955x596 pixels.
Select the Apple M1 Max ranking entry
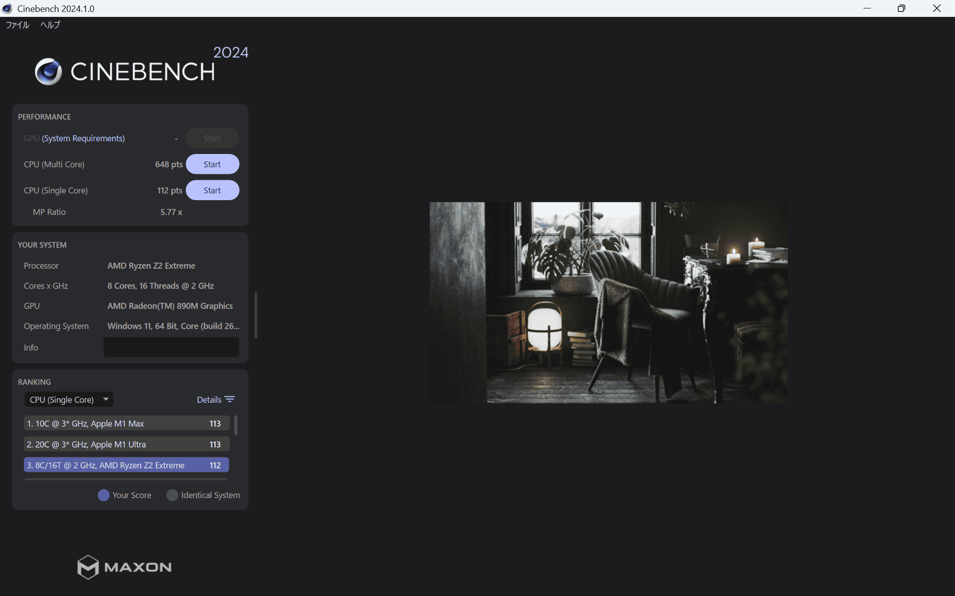pyautogui.click(x=126, y=423)
